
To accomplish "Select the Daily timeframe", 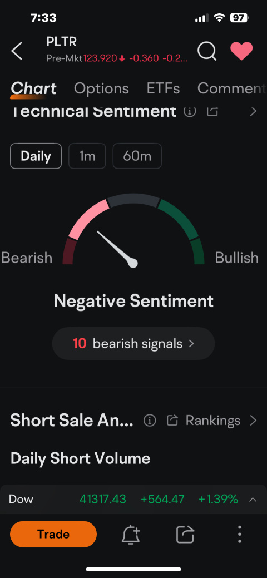I will 36,156.
